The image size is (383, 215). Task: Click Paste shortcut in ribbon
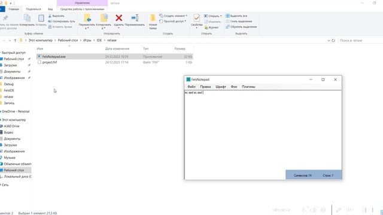coord(60,27)
